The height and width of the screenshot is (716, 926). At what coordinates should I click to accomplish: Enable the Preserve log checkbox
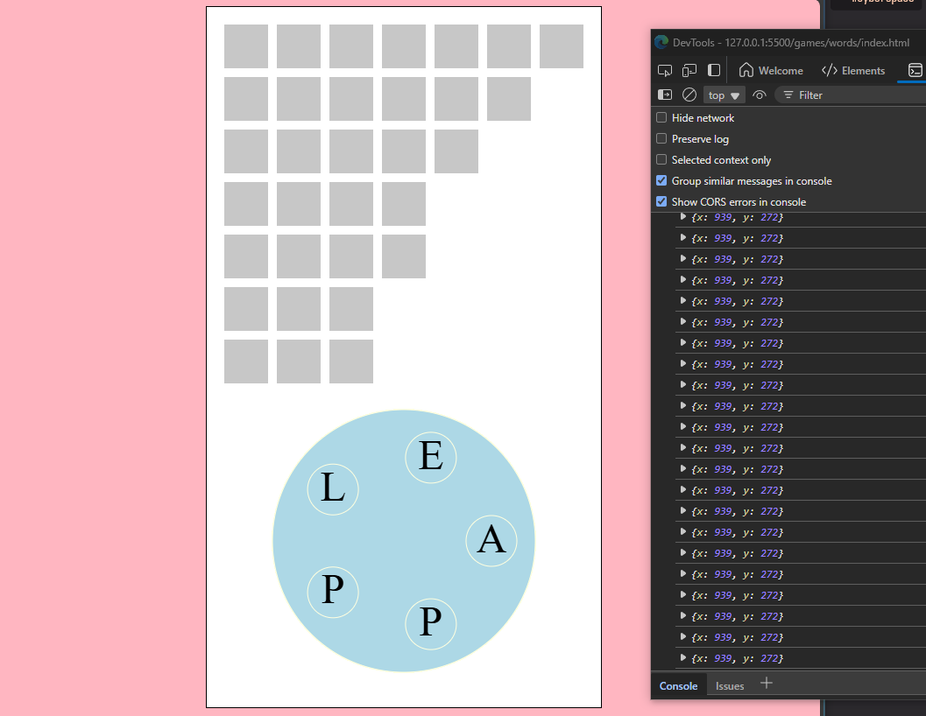(661, 138)
